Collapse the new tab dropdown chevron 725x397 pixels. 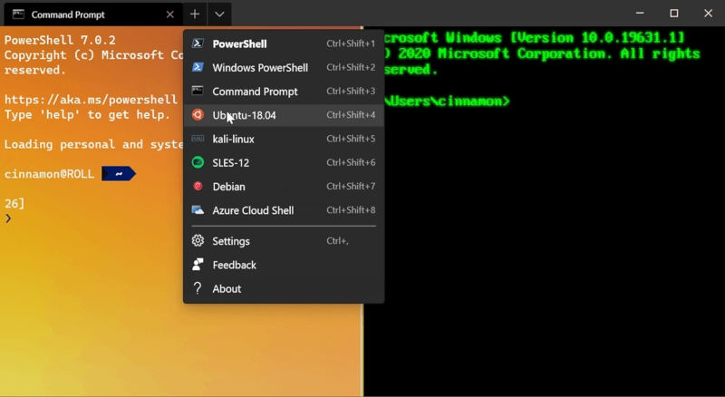pos(219,15)
